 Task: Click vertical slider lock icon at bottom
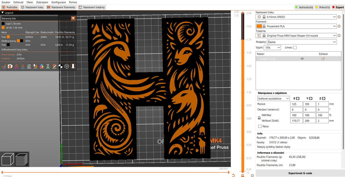(243, 175)
